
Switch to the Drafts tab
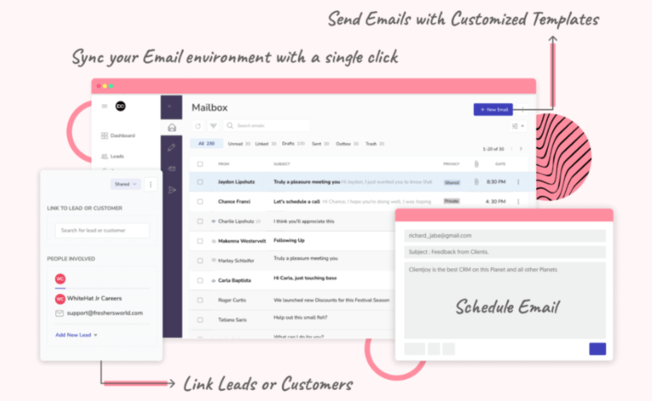[293, 143]
